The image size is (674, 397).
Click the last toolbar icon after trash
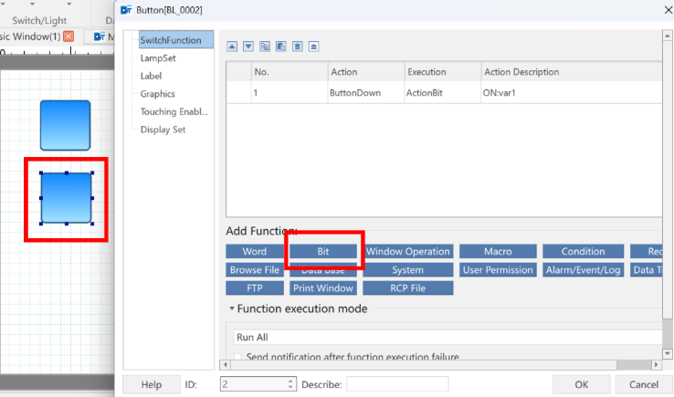314,47
